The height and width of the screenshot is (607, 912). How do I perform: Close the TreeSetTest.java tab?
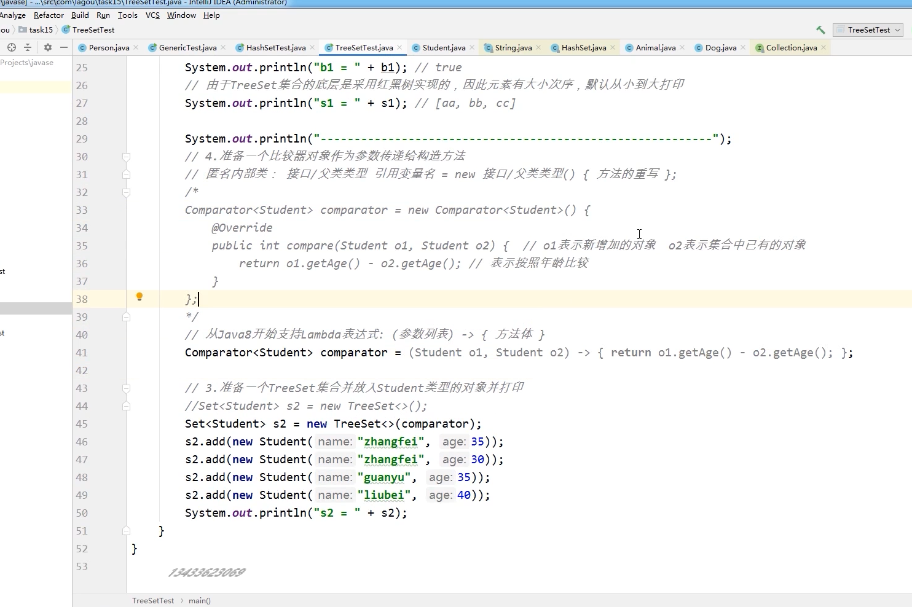[x=399, y=47]
